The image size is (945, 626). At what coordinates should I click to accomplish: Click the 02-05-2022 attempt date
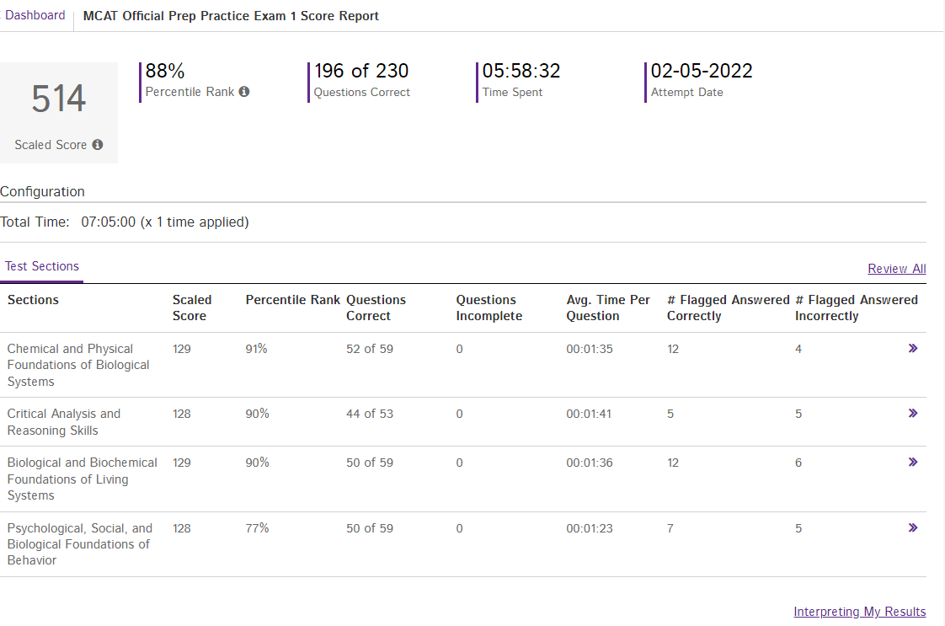[702, 71]
